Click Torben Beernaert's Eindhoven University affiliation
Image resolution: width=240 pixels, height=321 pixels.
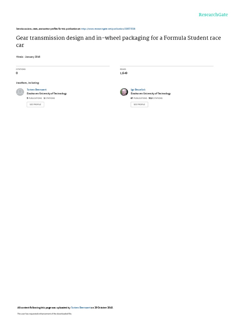[47, 93]
